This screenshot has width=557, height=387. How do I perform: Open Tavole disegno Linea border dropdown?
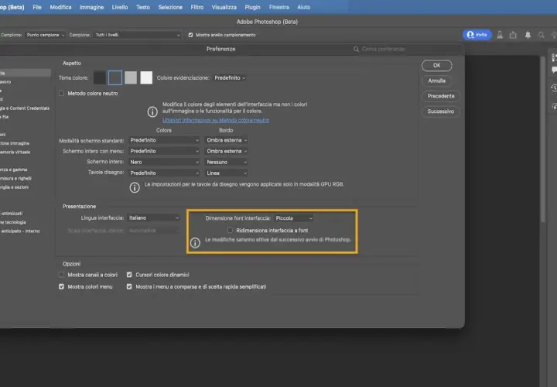[x=226, y=173]
